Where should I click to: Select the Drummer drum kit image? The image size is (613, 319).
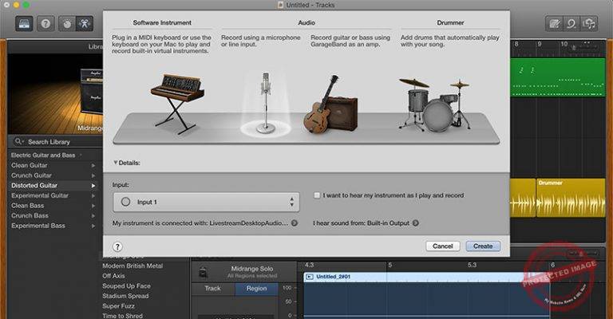click(435, 104)
